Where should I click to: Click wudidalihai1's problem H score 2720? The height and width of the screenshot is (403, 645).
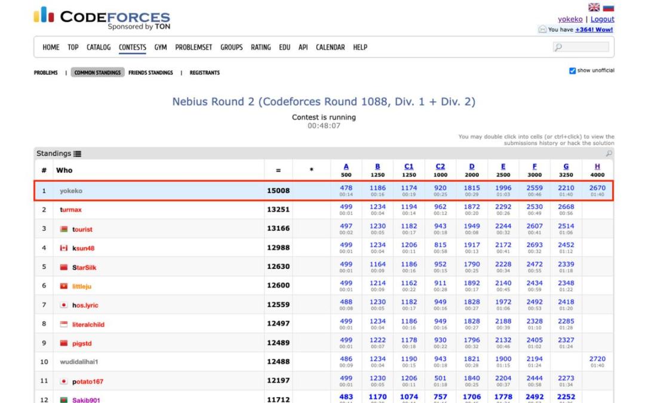pos(597,359)
